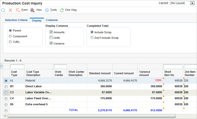Click the Work Center filter field
The width and height of the screenshot is (197, 119).
tap(60, 66)
